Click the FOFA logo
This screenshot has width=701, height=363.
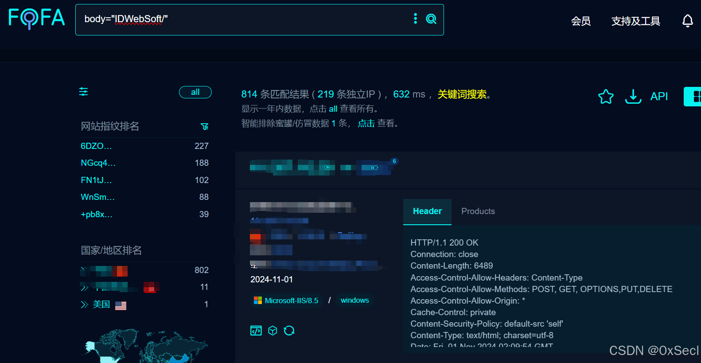point(37,19)
